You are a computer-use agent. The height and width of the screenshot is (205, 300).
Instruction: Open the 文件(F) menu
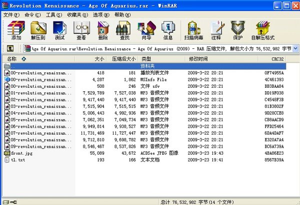[x=11, y=15]
